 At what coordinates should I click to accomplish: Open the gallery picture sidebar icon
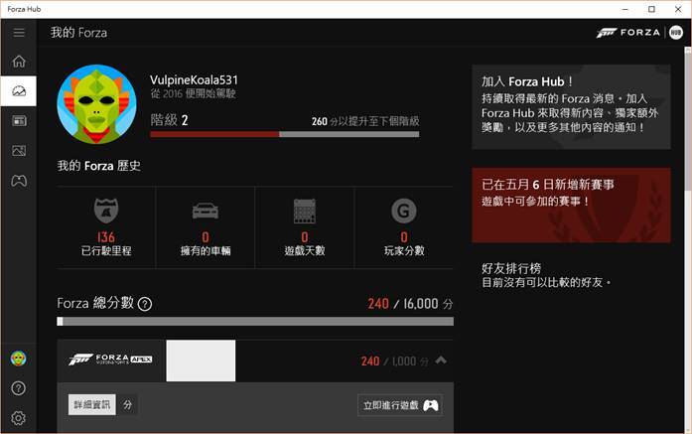18,151
